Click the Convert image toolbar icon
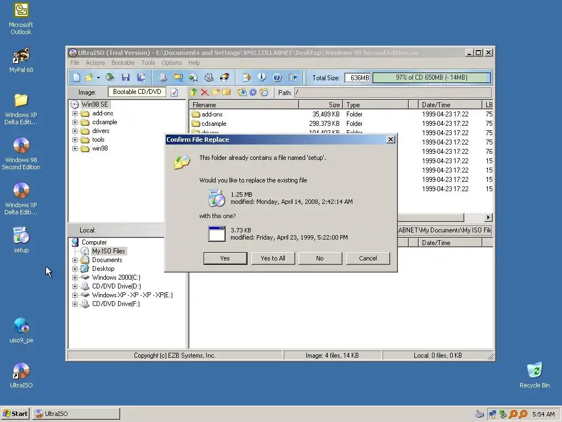 pos(194,77)
